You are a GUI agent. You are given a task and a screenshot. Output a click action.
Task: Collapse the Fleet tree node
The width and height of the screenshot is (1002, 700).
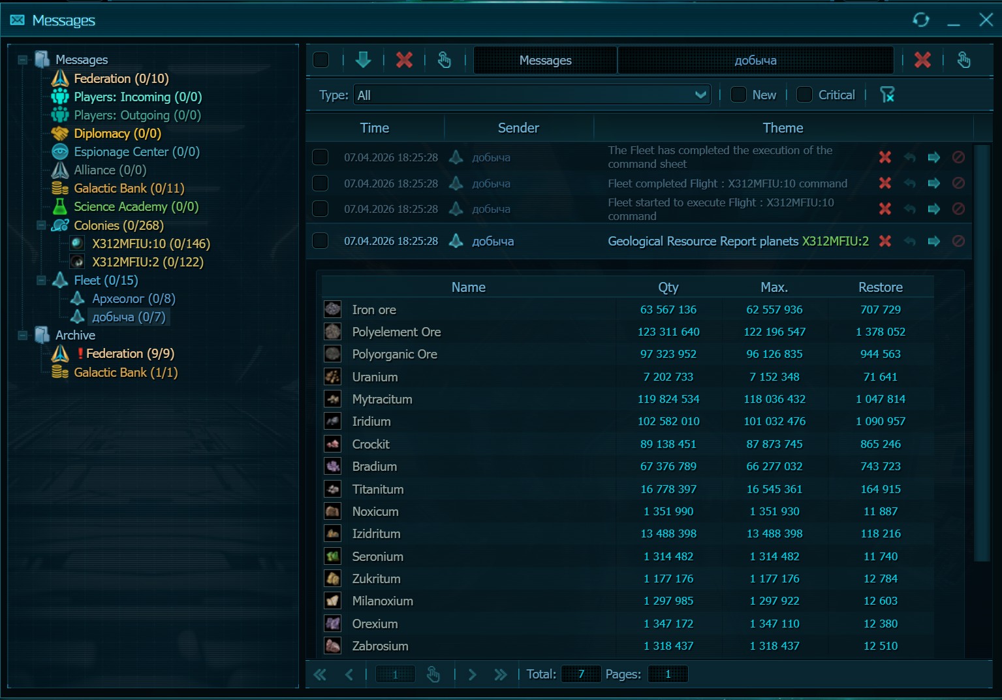pos(41,280)
